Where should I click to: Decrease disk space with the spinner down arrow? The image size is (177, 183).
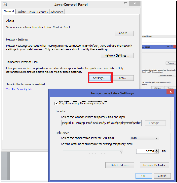[156, 152]
